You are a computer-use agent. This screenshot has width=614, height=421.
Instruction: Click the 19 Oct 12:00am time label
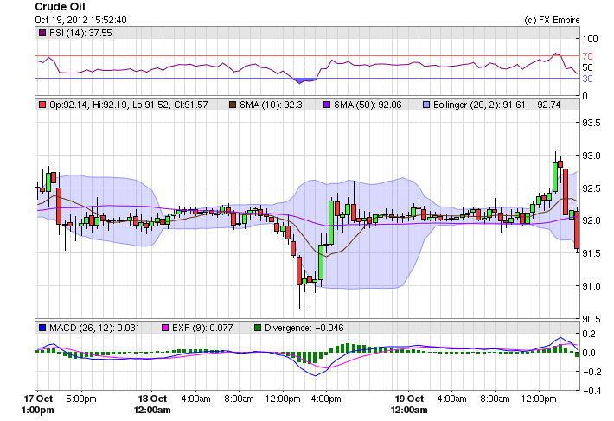pyautogui.click(x=409, y=405)
